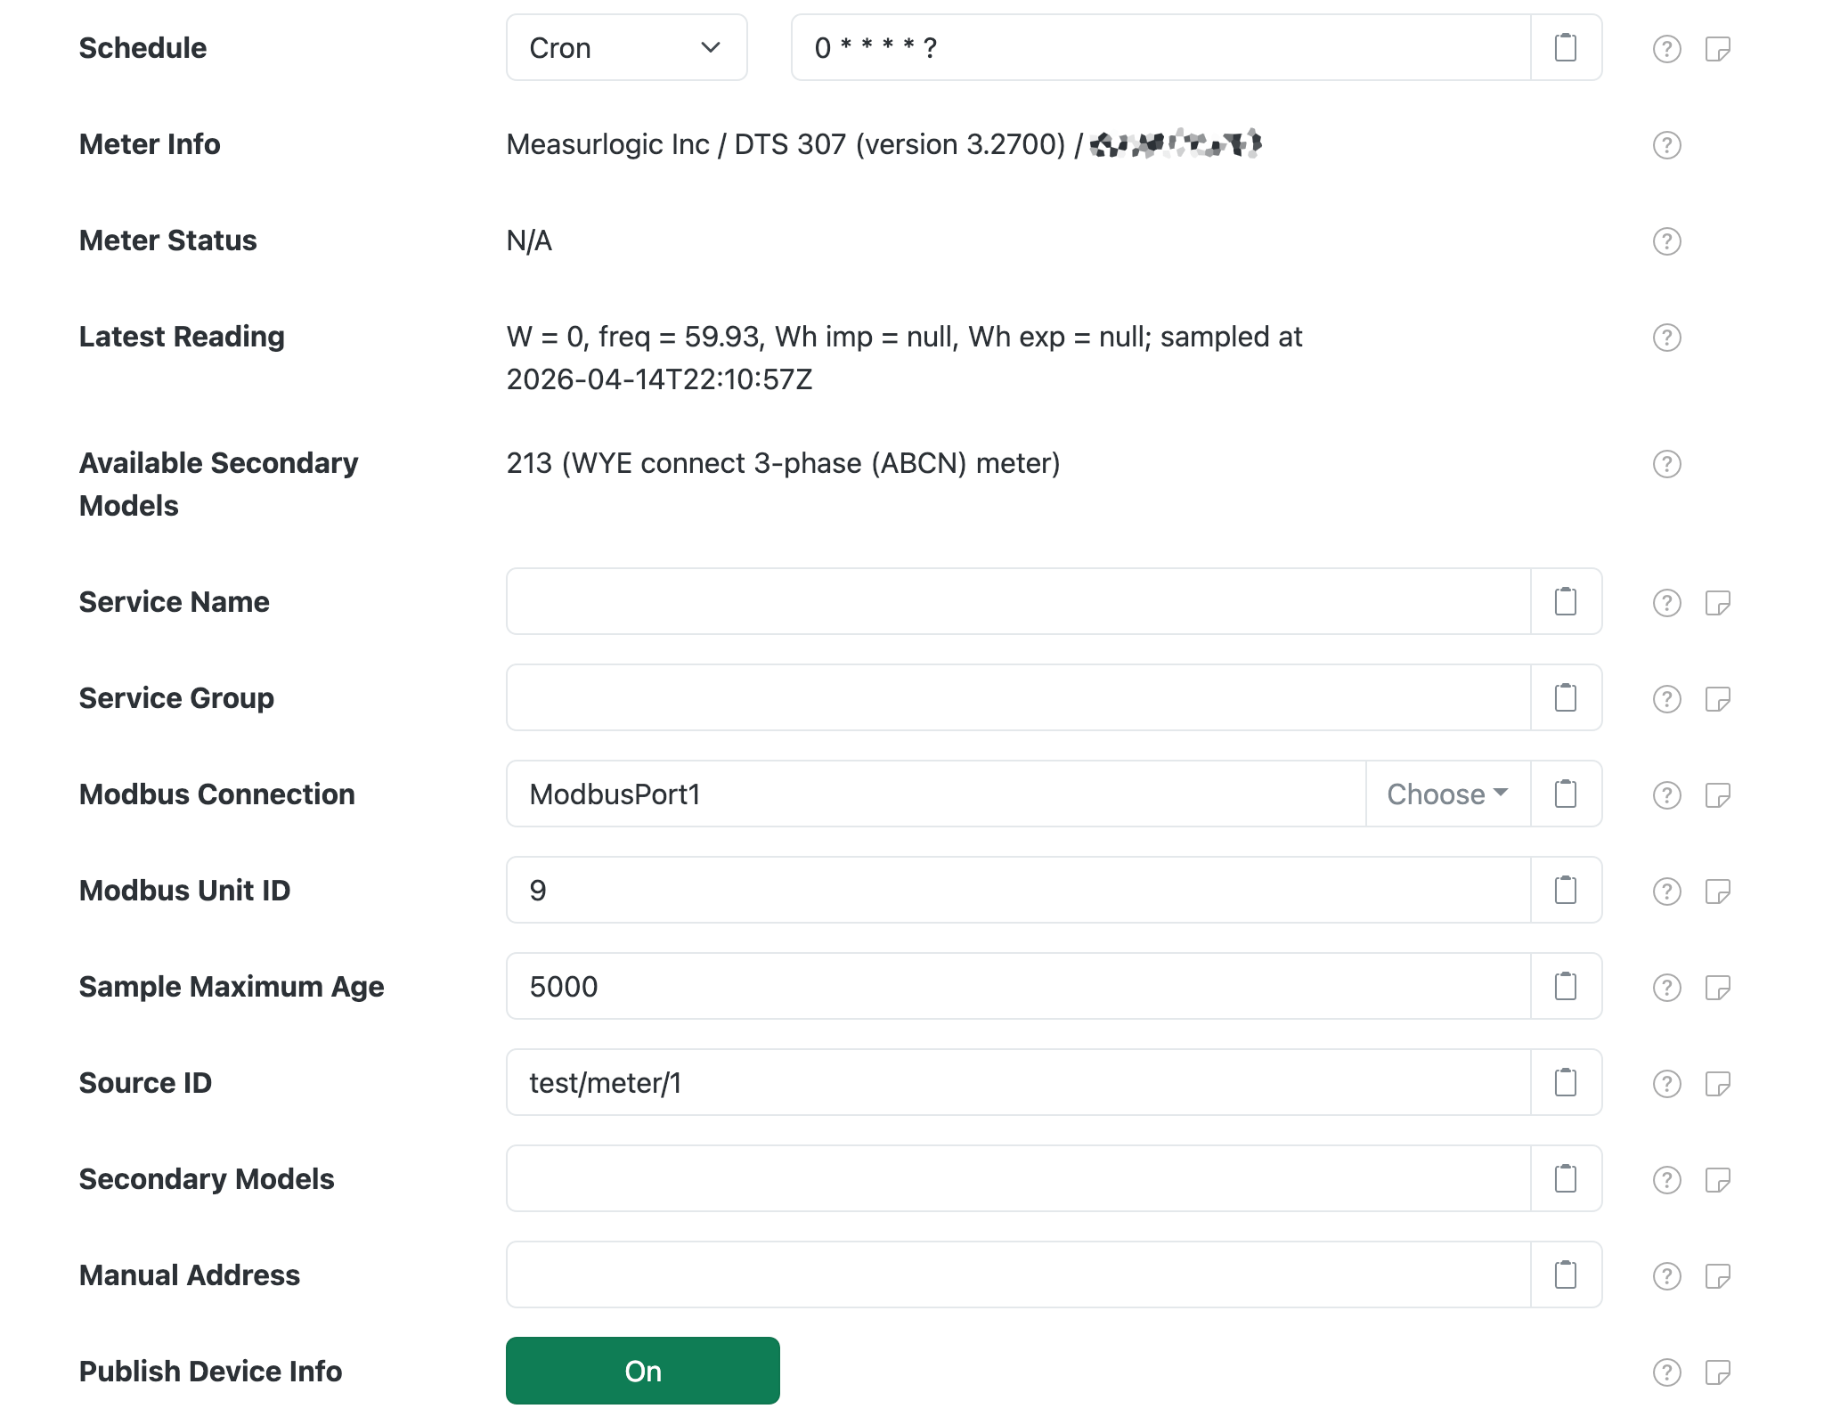Open the Choose dropdown for Modbus Connection
Viewport: 1824px width, 1425px height.
1445,794
